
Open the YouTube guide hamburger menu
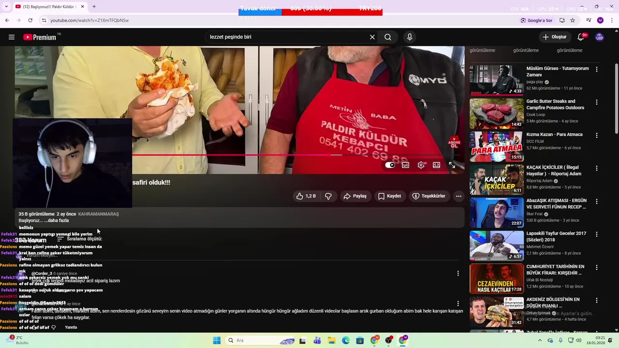click(12, 37)
